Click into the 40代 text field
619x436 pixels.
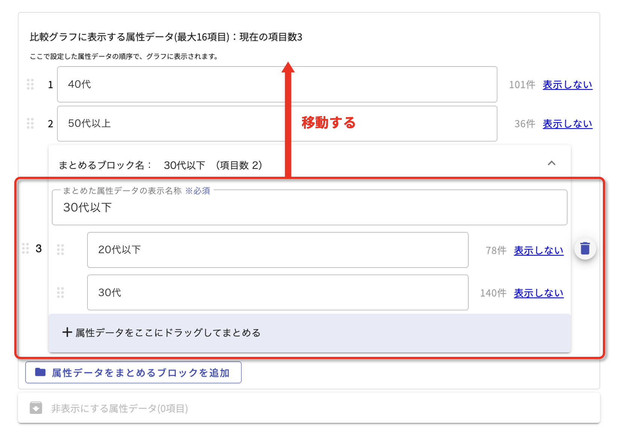[x=277, y=84]
